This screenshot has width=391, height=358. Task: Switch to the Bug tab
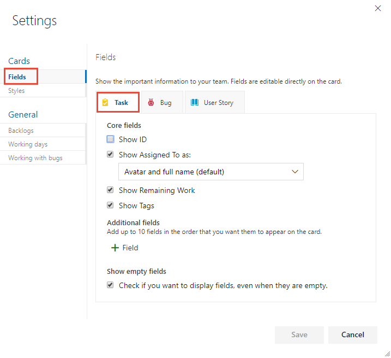tap(162, 103)
